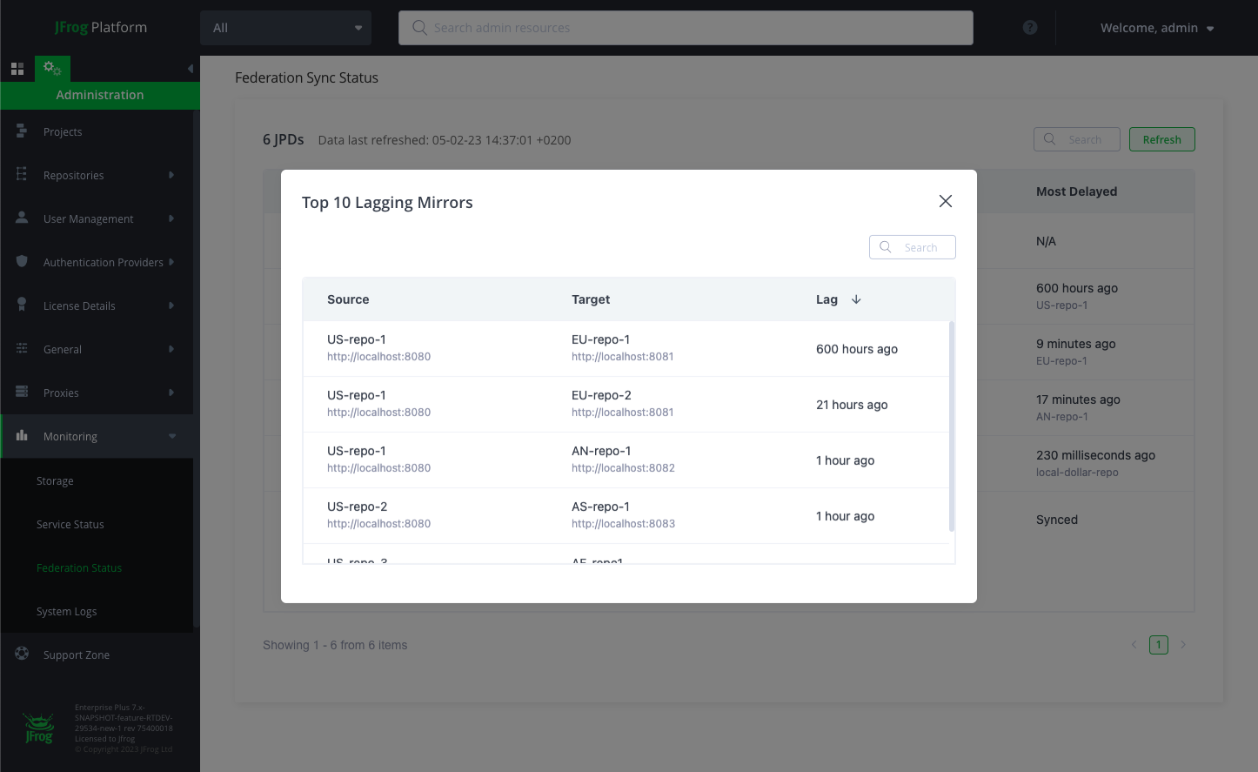
Task: Open the help question mark icon
Action: (x=1030, y=28)
